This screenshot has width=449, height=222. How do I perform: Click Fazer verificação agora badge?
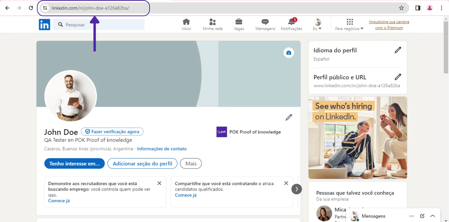[x=112, y=132]
